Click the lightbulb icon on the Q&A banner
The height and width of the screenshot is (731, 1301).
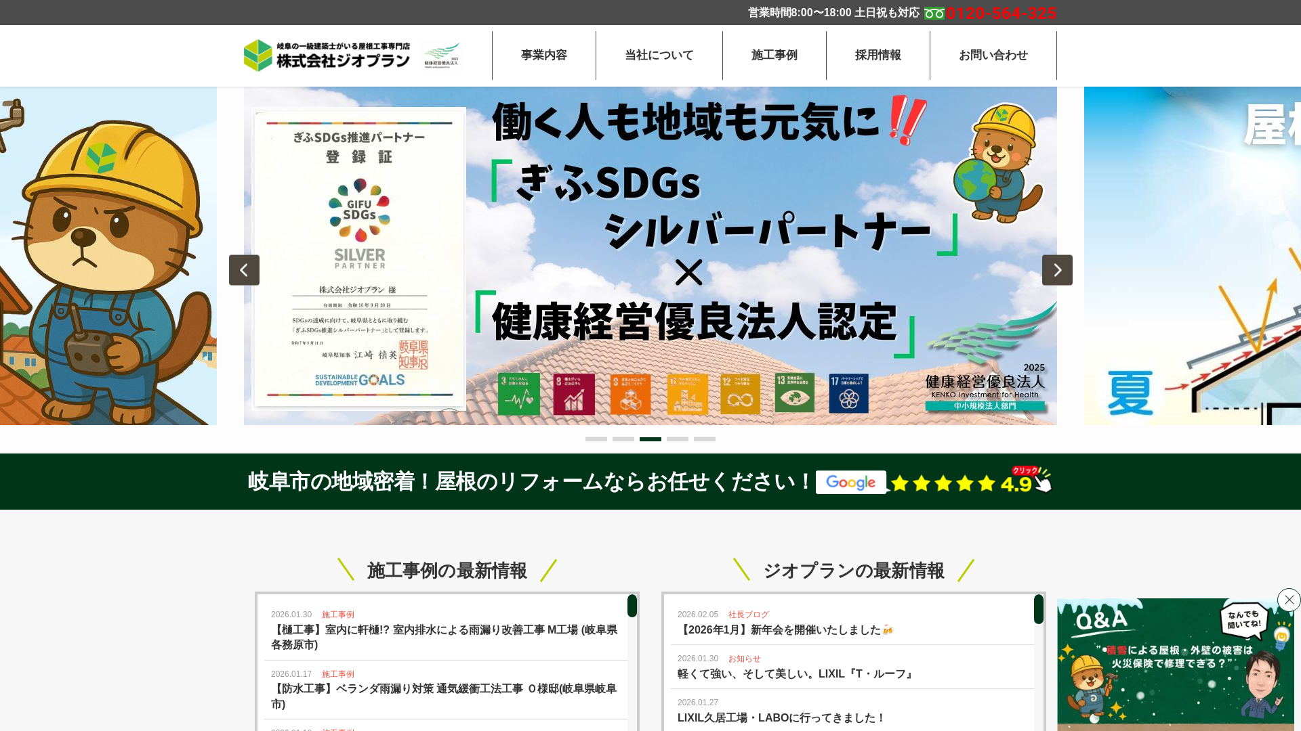[x=1281, y=635]
